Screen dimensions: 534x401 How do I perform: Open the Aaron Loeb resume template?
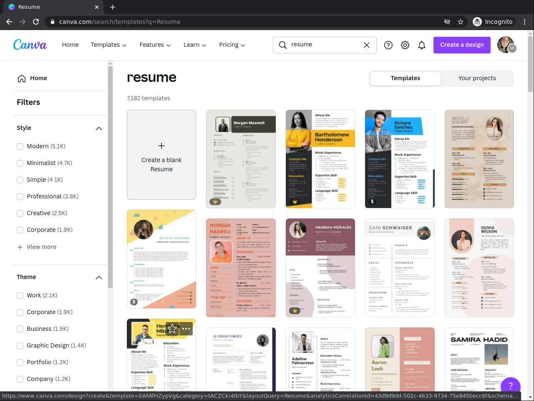400,360
